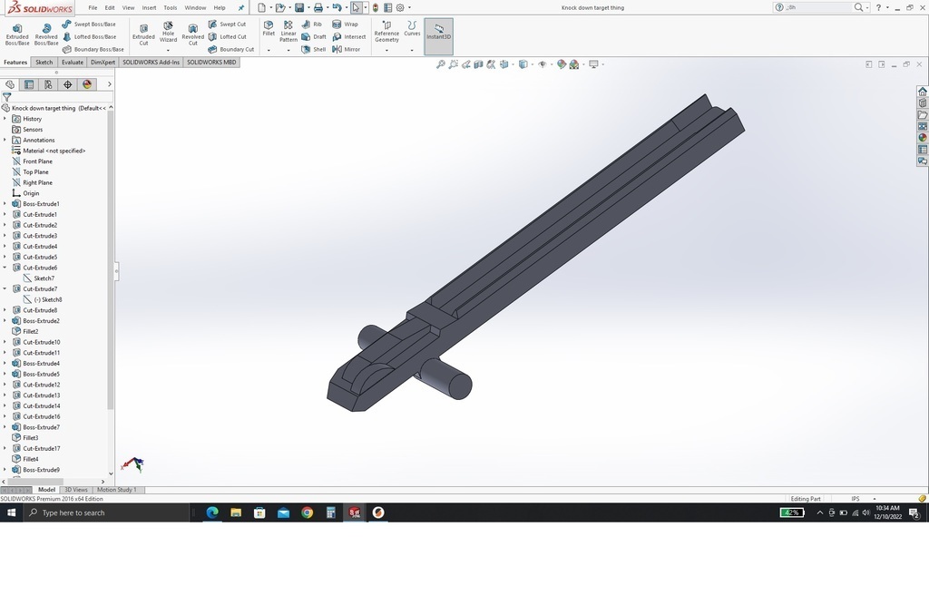Open Chrome from the taskbar

tap(307, 512)
